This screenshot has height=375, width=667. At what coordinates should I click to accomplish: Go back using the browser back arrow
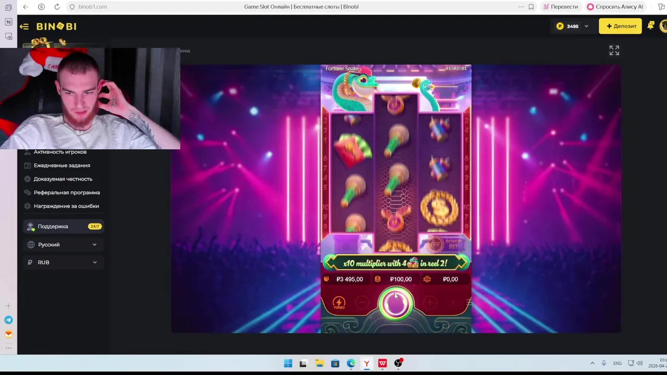(26, 7)
